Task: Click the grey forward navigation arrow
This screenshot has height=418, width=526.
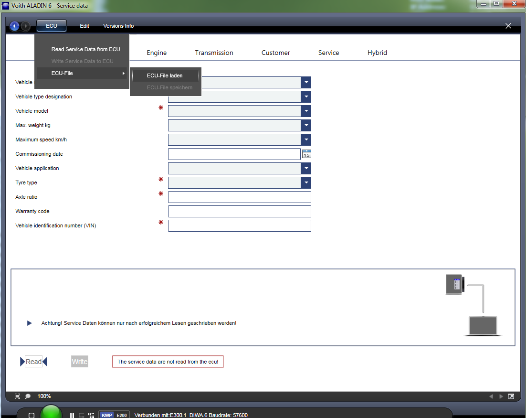Action: (25, 26)
